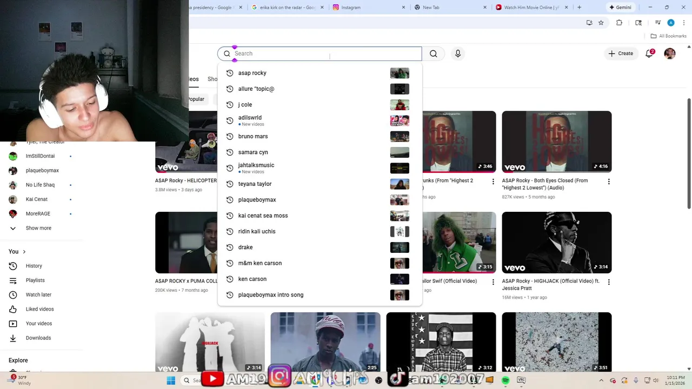Click into the YouTube search field
This screenshot has height=389, width=692.
pyautogui.click(x=320, y=53)
